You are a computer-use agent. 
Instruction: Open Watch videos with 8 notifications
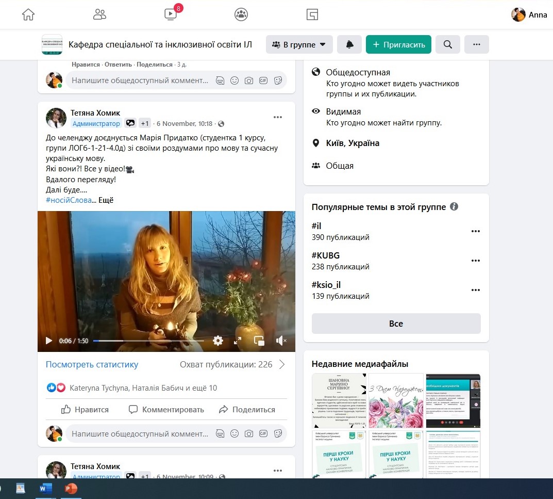tap(171, 14)
